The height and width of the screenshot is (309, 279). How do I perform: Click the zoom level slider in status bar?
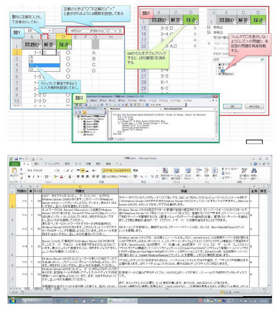pyautogui.click(x=254, y=292)
